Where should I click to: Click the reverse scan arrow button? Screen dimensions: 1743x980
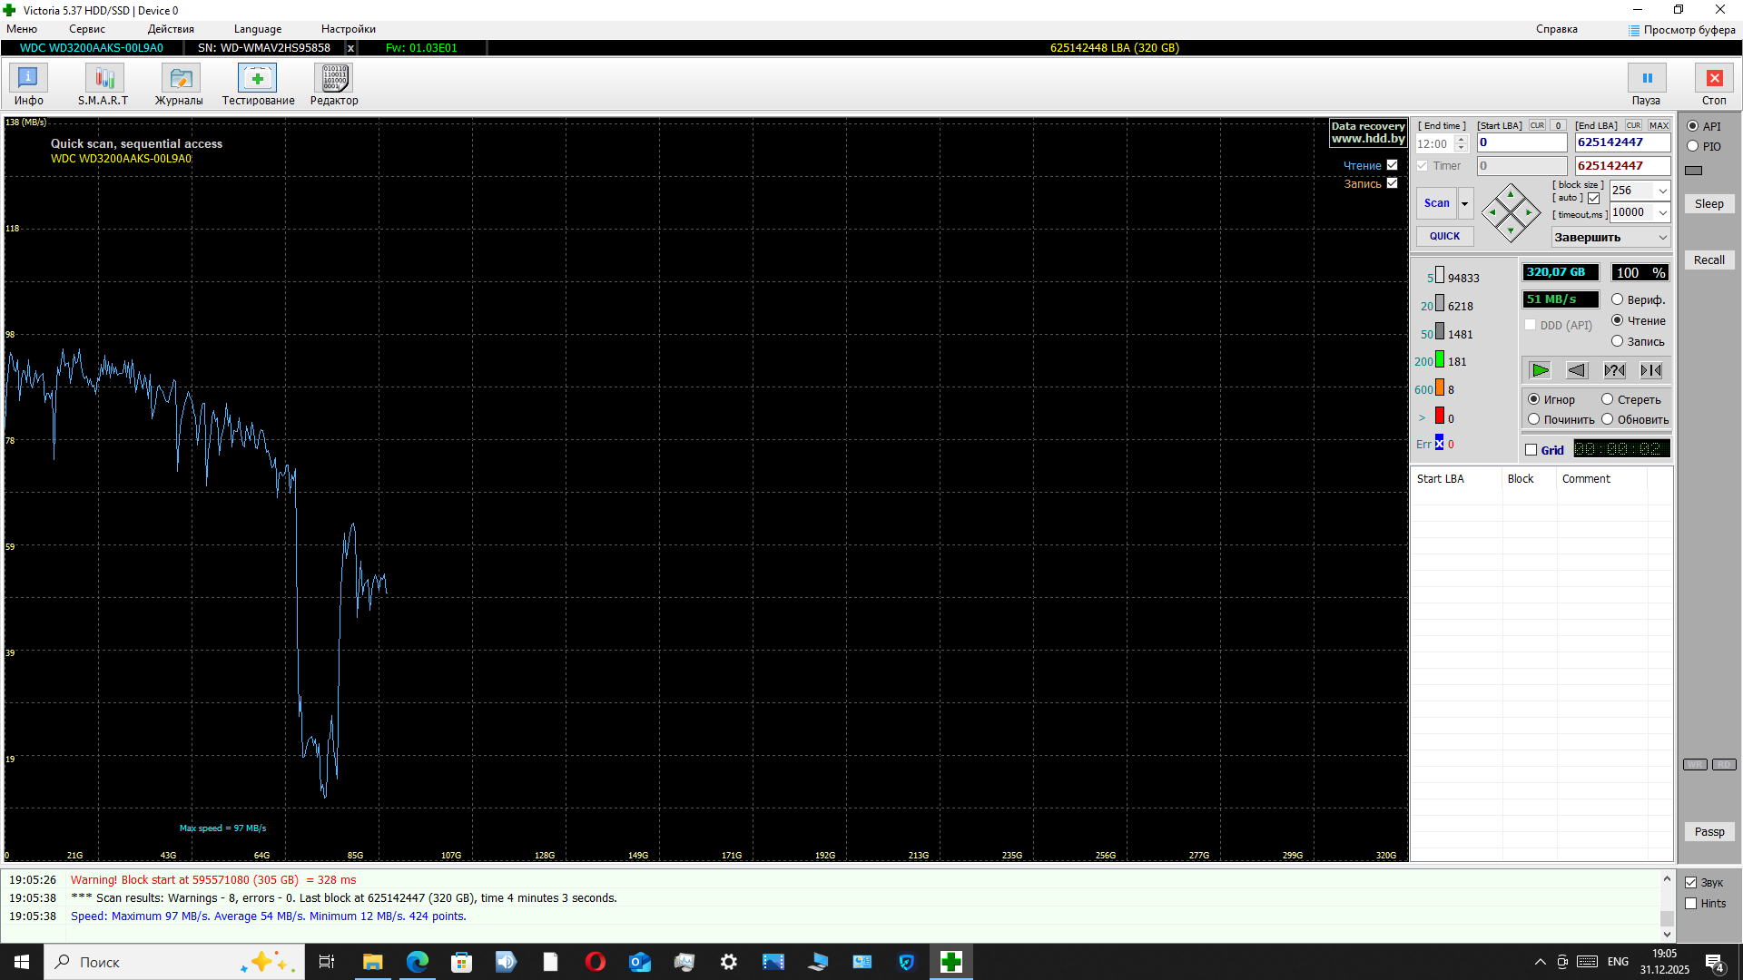[1577, 370]
